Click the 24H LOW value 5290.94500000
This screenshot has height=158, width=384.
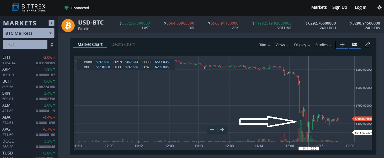(365, 23)
